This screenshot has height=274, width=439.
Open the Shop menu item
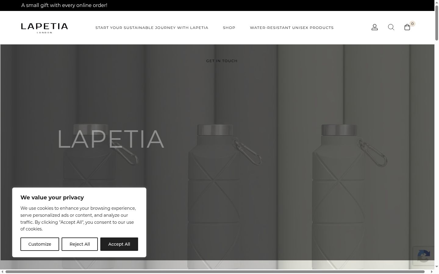click(x=229, y=28)
